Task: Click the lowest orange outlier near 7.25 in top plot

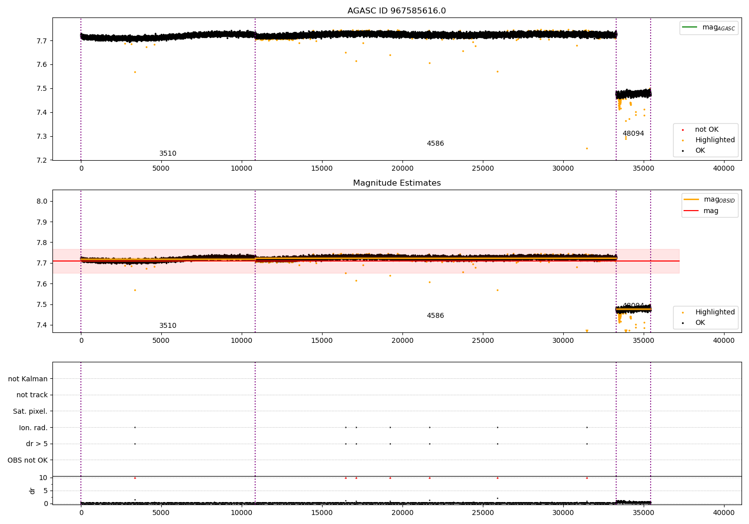Action: (x=587, y=148)
